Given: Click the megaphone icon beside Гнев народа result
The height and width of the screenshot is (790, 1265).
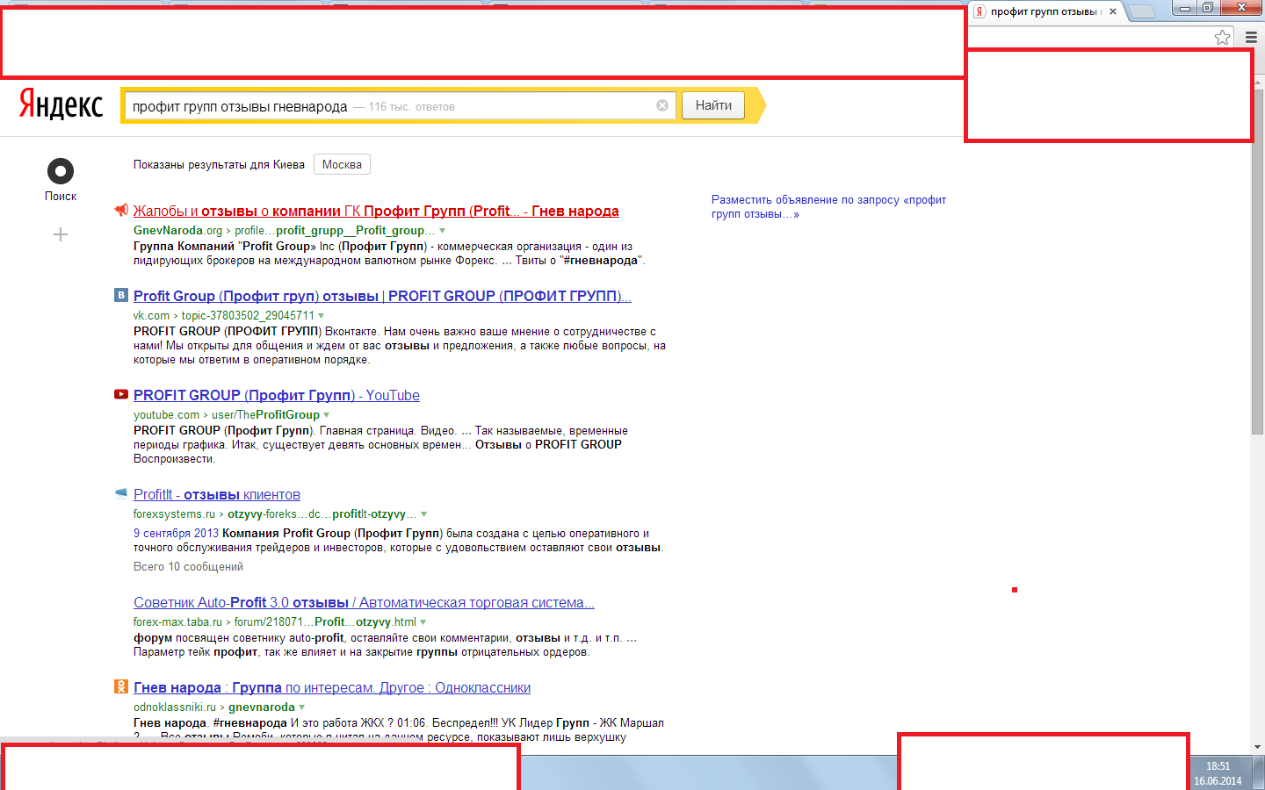Looking at the screenshot, I should 121,210.
